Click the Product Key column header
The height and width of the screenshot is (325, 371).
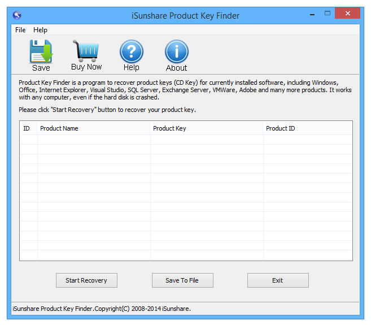[207, 128]
